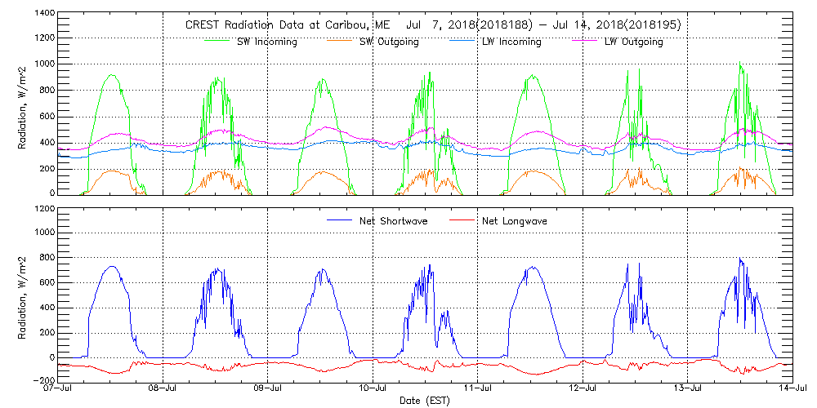This screenshot has width=817, height=408.
Task: Select the 08-Jul date tick label
Action: (x=163, y=389)
